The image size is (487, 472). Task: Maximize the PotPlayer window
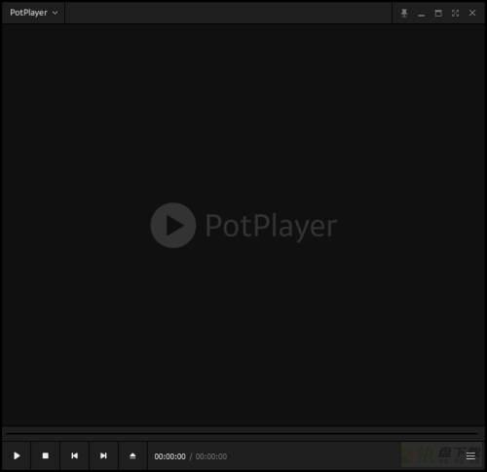point(438,13)
